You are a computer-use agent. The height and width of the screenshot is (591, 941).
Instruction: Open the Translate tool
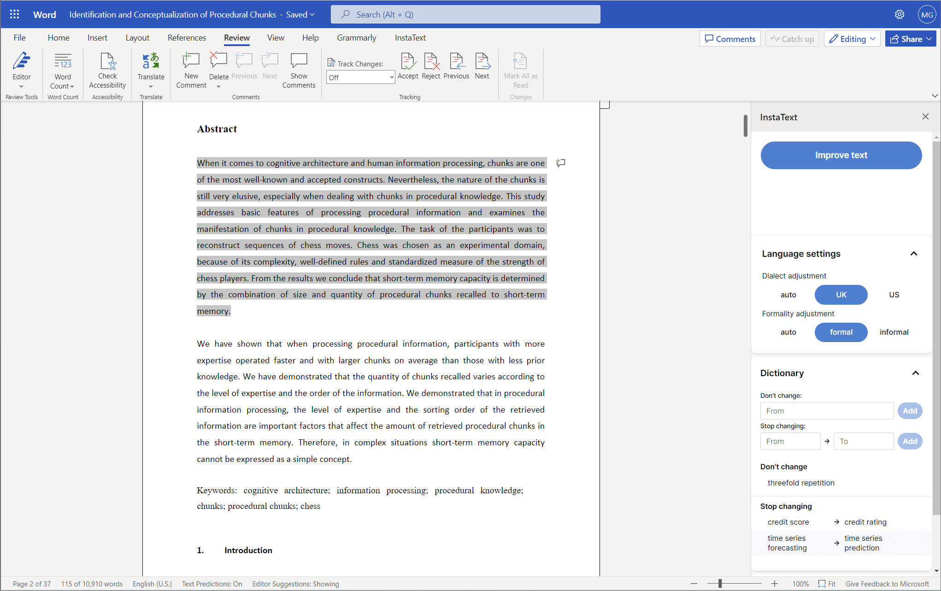pyautogui.click(x=151, y=69)
